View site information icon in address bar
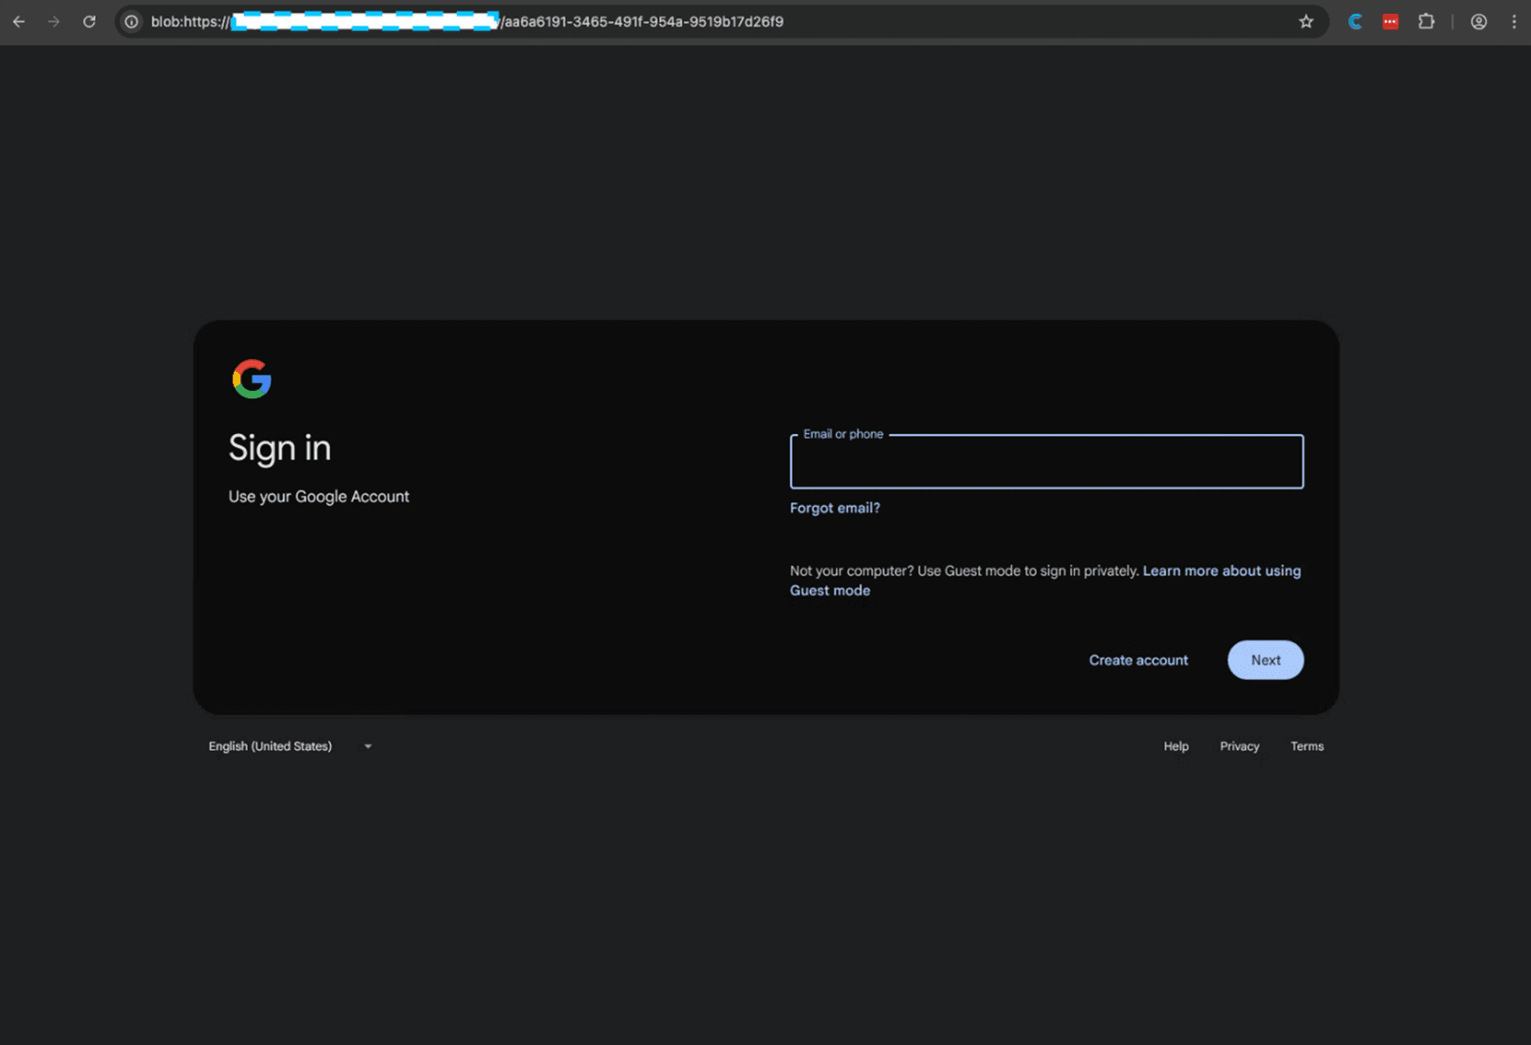 point(132,21)
